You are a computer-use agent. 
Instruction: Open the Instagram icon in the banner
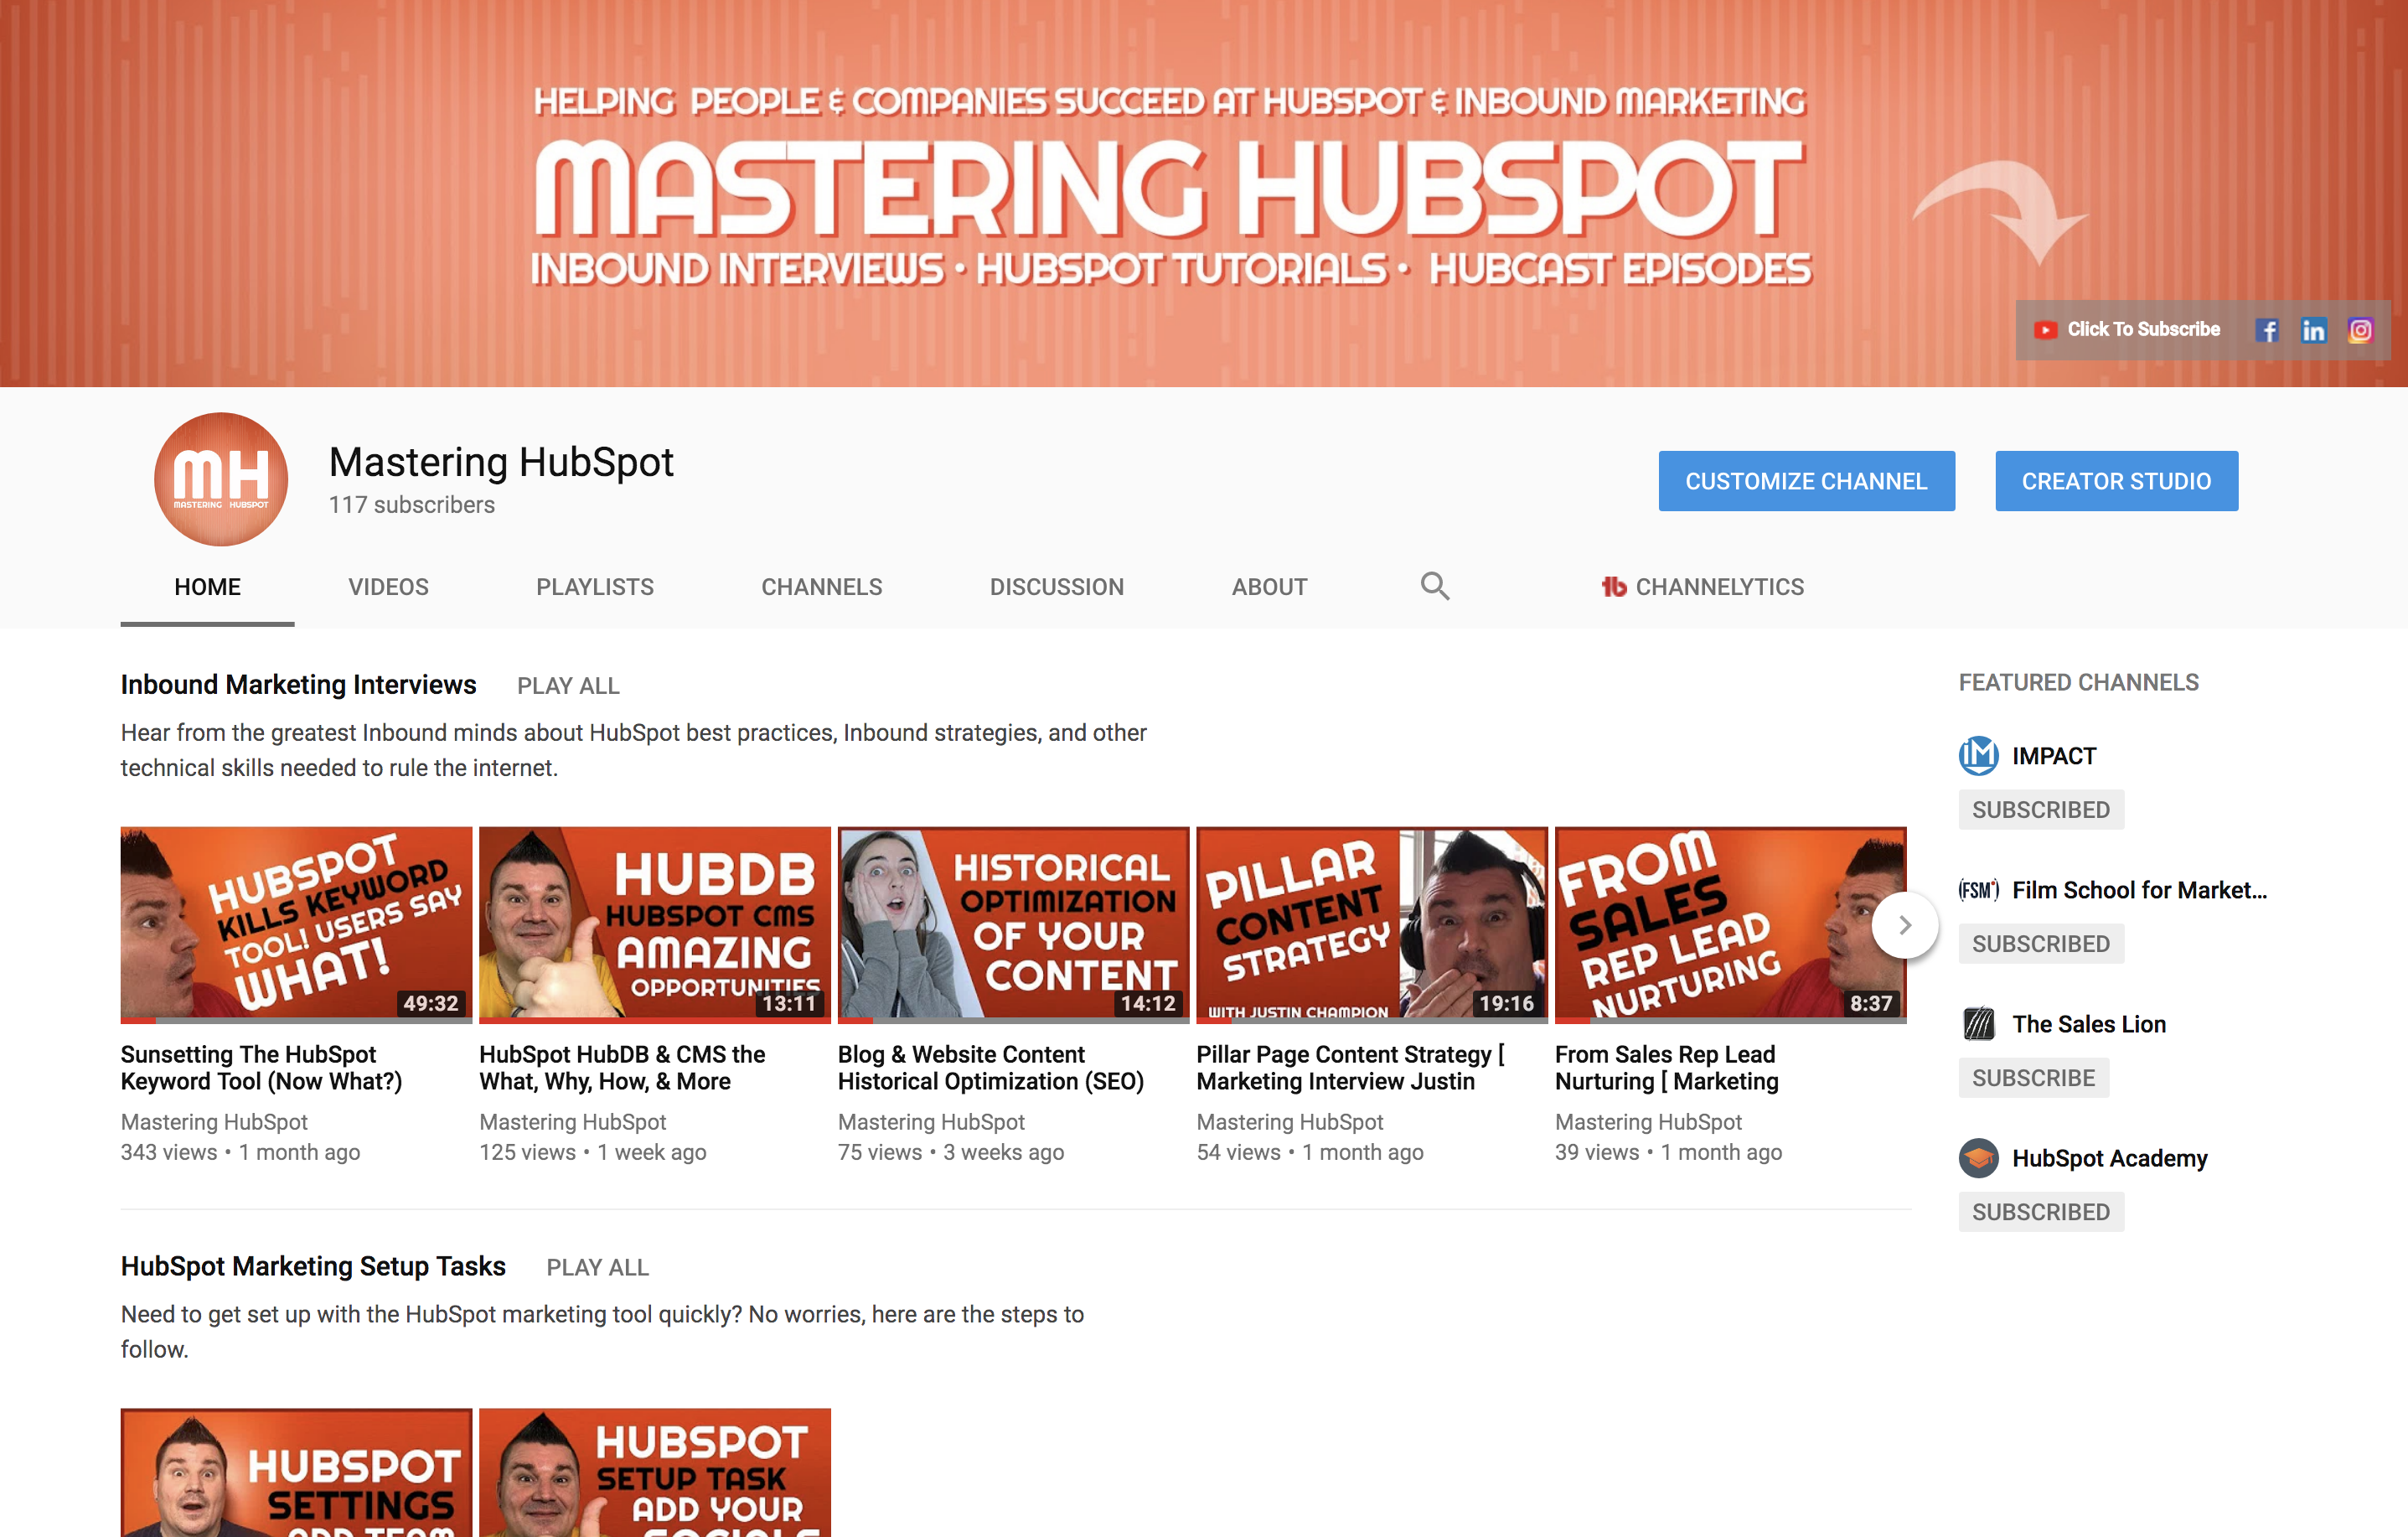pos(2360,330)
